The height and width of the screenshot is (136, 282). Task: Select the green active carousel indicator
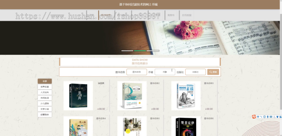click(140, 51)
